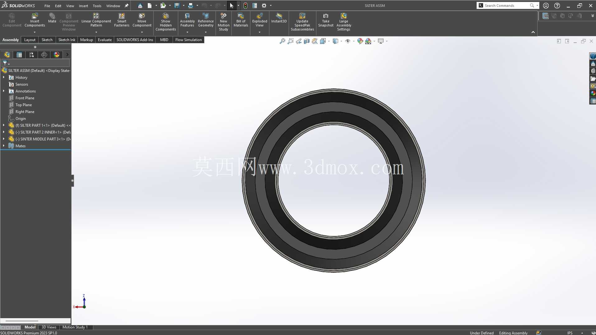
Task: Open the Section View tool
Action: (307, 41)
